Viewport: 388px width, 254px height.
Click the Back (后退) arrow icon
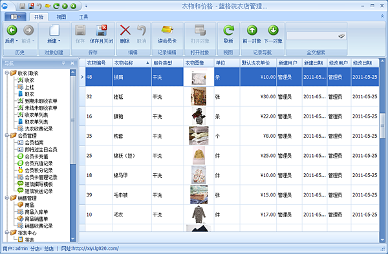tap(12, 30)
